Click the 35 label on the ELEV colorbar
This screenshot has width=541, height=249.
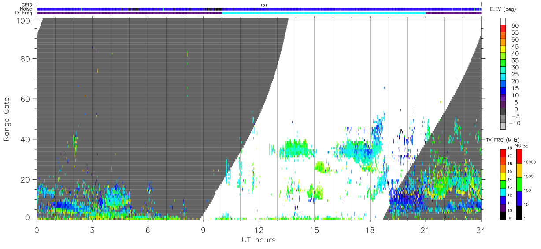(514, 61)
